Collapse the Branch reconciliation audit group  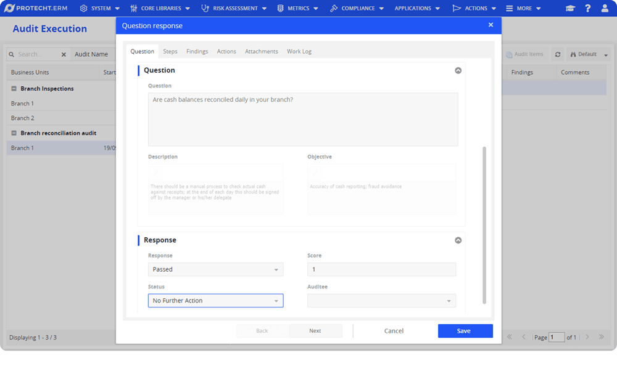14,133
